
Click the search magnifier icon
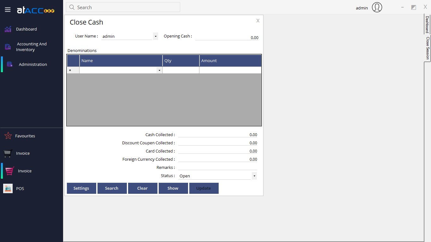click(x=72, y=7)
